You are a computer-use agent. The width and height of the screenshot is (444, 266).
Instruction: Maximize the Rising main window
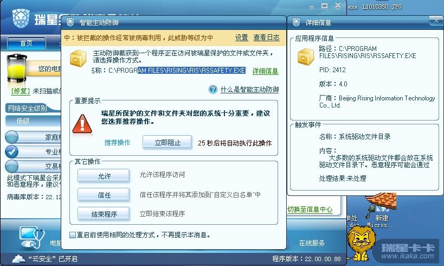[x=325, y=6]
